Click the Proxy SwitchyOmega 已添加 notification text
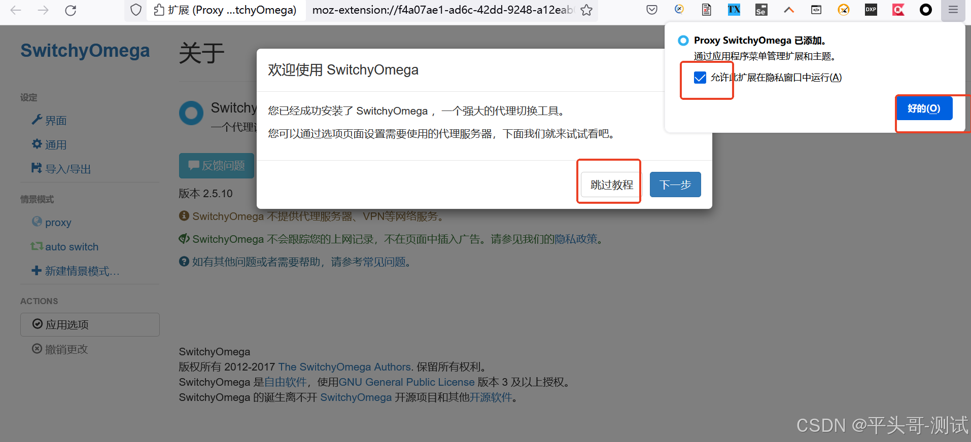 pos(760,41)
